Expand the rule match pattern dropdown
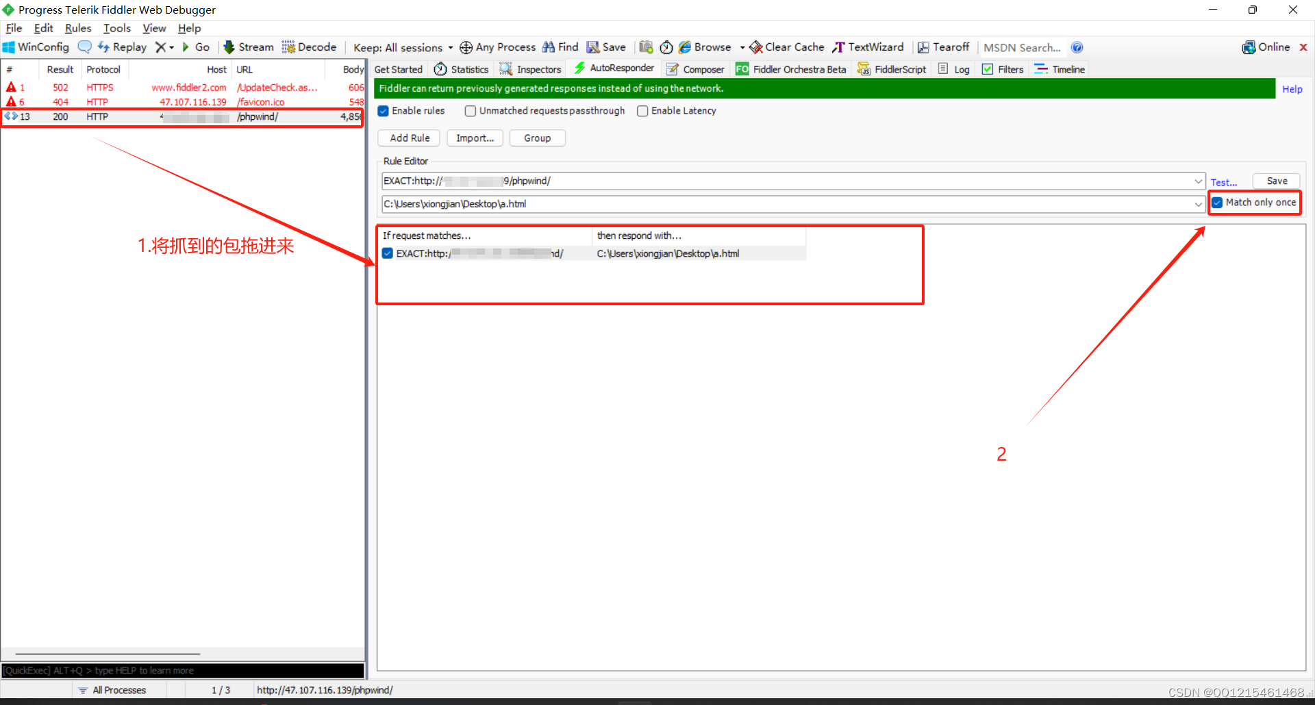This screenshot has height=705, width=1315. [1199, 181]
